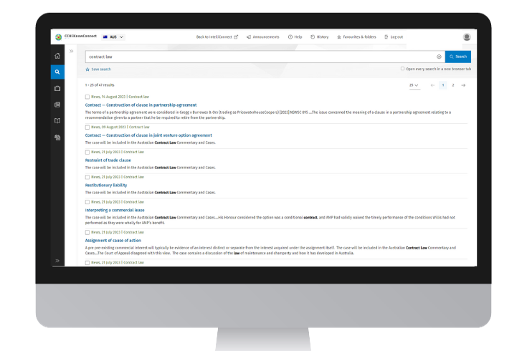Click the blue Search button
The image size is (527, 351).
[457, 57]
